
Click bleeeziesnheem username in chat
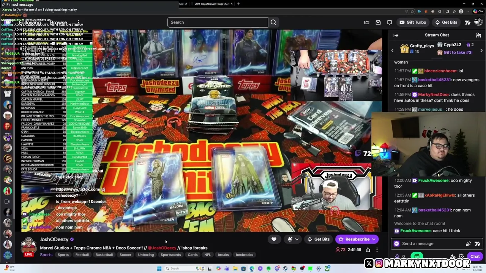440,71
